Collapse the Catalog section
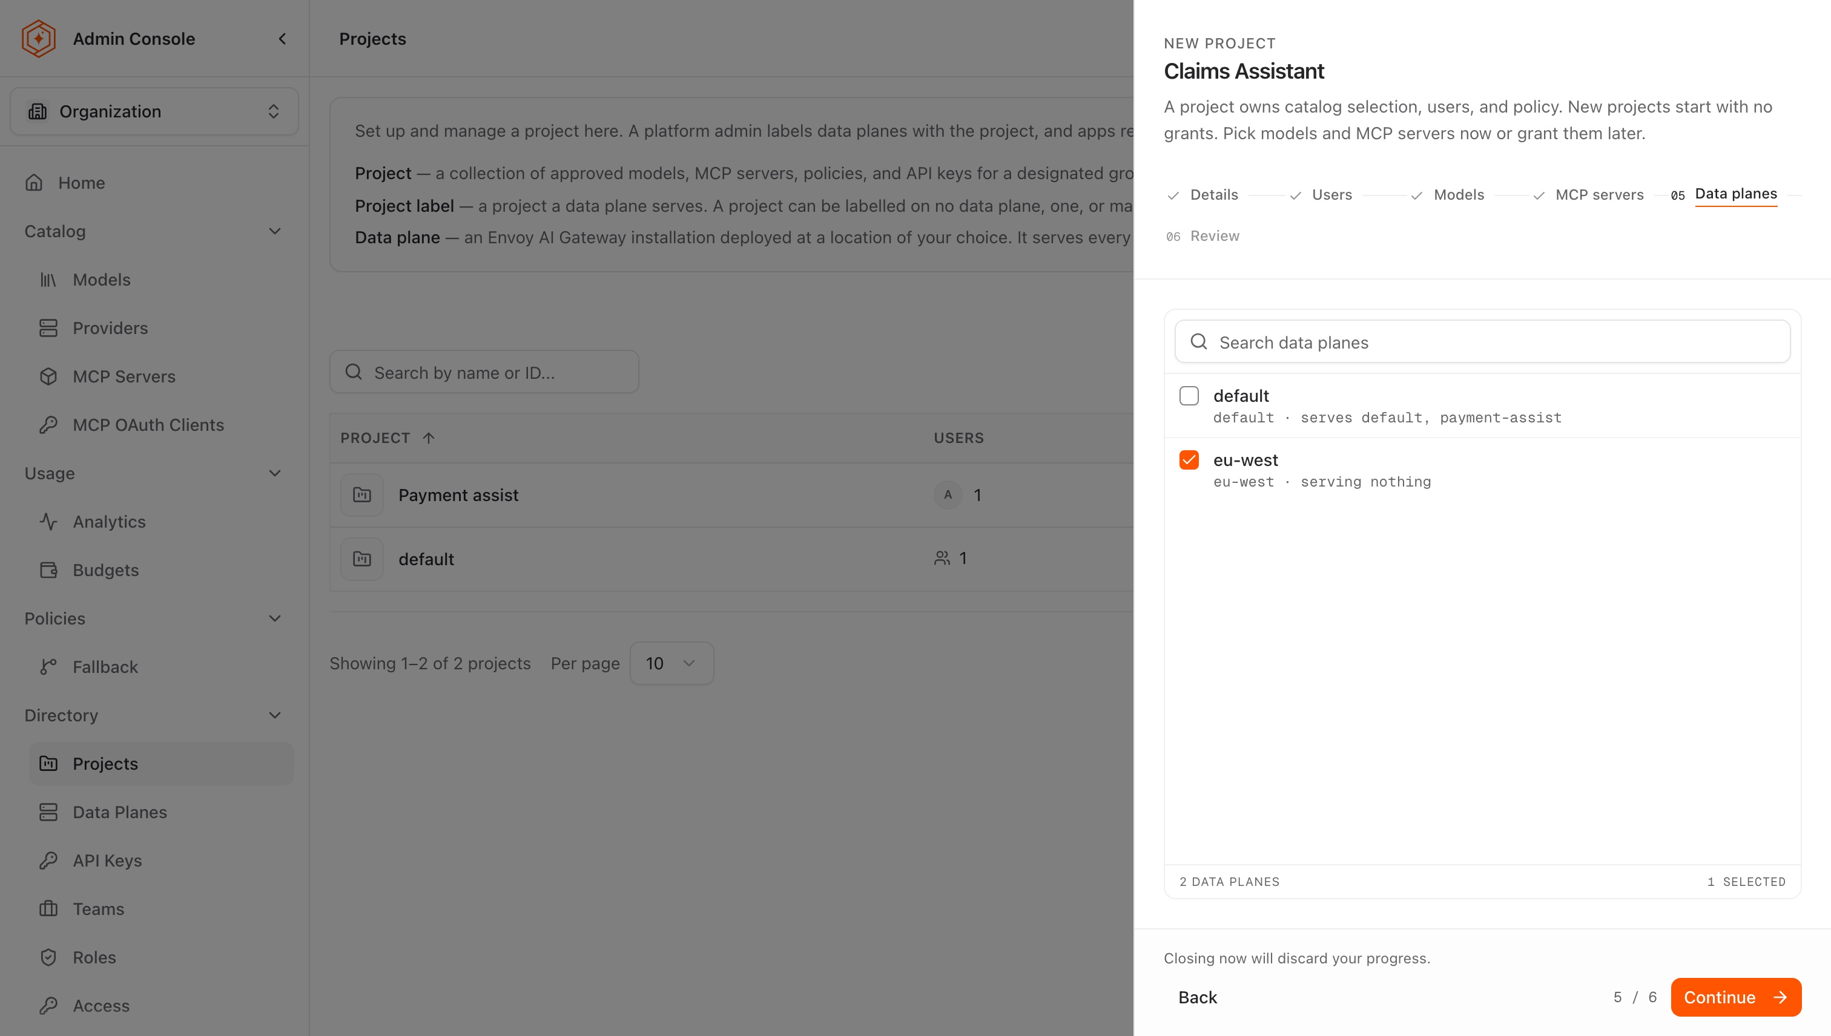 coord(275,231)
